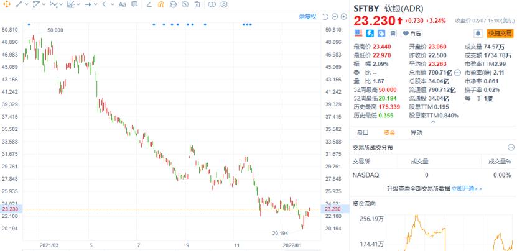The image size is (517, 251).
Task: Click the NASDAQ exchange row
Action: coord(433,175)
